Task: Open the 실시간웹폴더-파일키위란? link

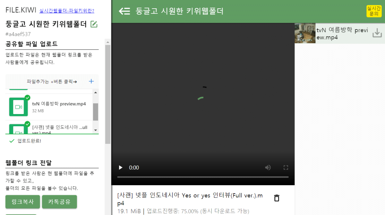Action: coord(67,11)
